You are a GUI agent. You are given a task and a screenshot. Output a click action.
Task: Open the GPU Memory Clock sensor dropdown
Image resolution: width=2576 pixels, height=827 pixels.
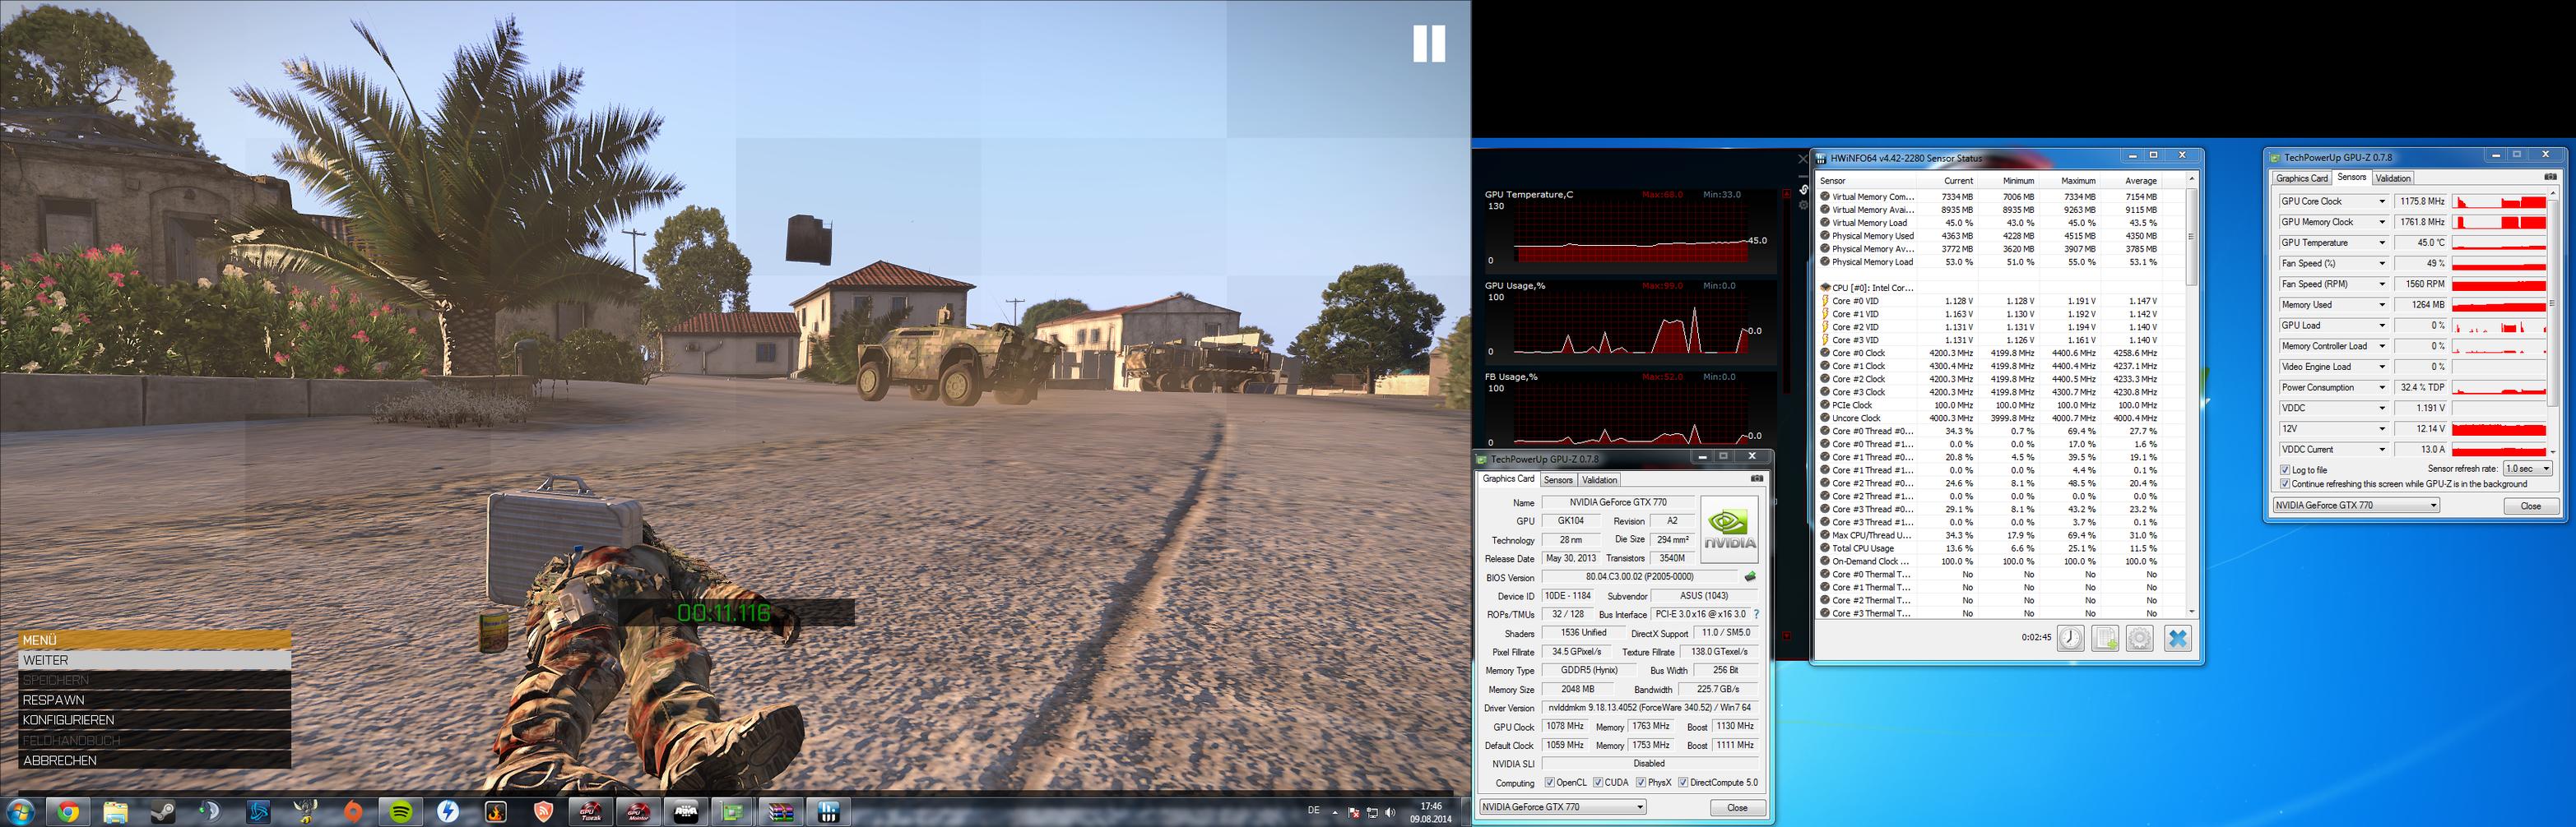pos(2381,222)
